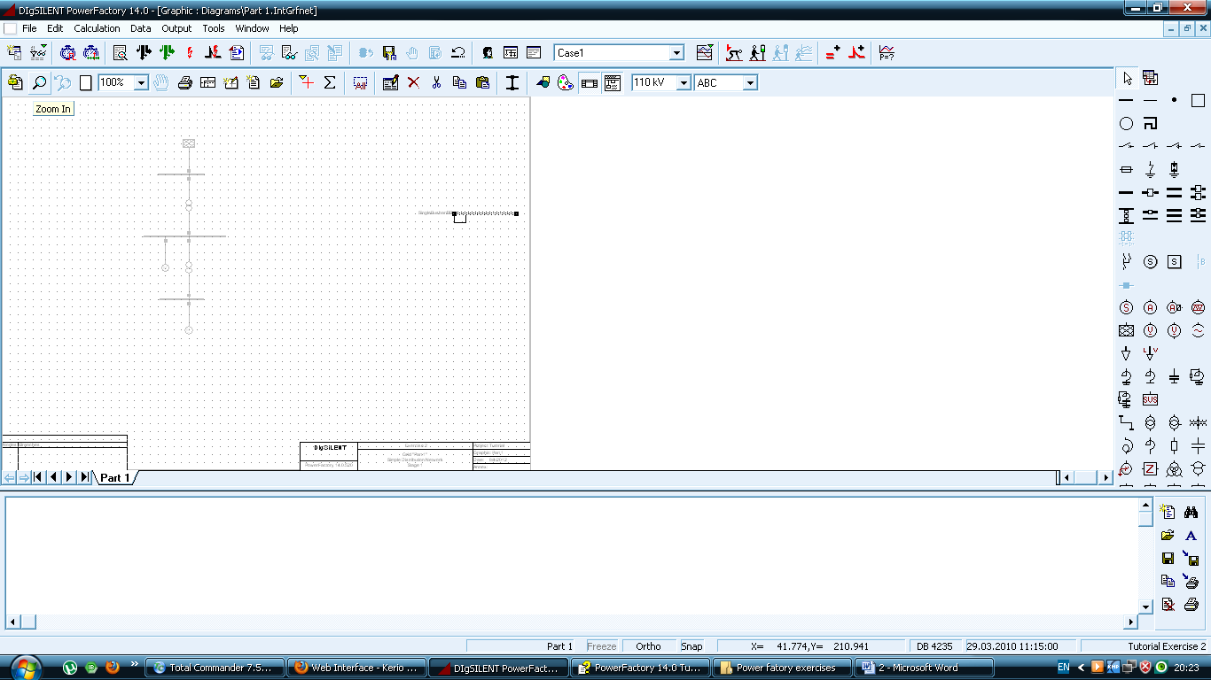
Task: Select the synchronous machine S-circle symbol
Action: (1126, 308)
